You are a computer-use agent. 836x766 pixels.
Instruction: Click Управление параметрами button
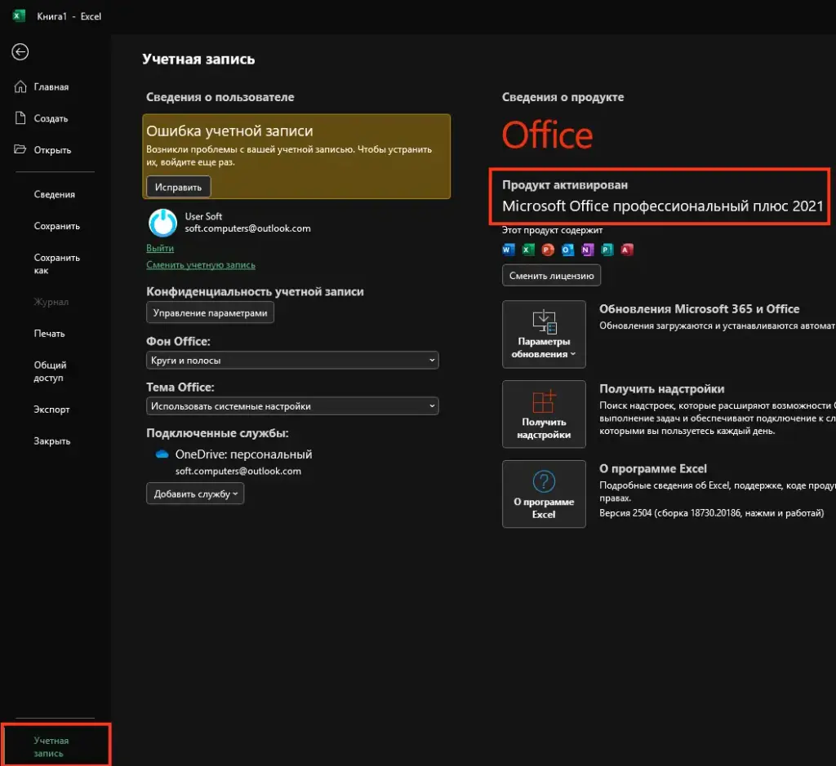(x=210, y=312)
